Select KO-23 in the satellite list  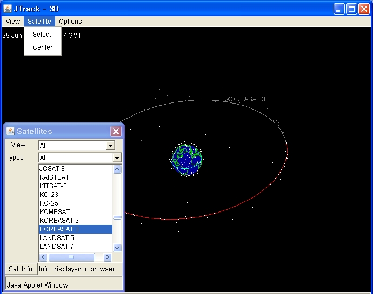(x=76, y=195)
